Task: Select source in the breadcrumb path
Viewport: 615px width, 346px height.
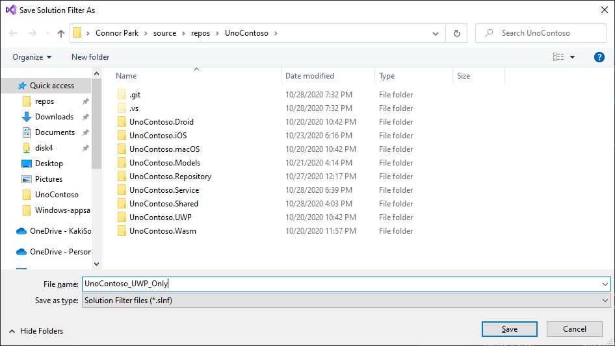Action: click(164, 33)
